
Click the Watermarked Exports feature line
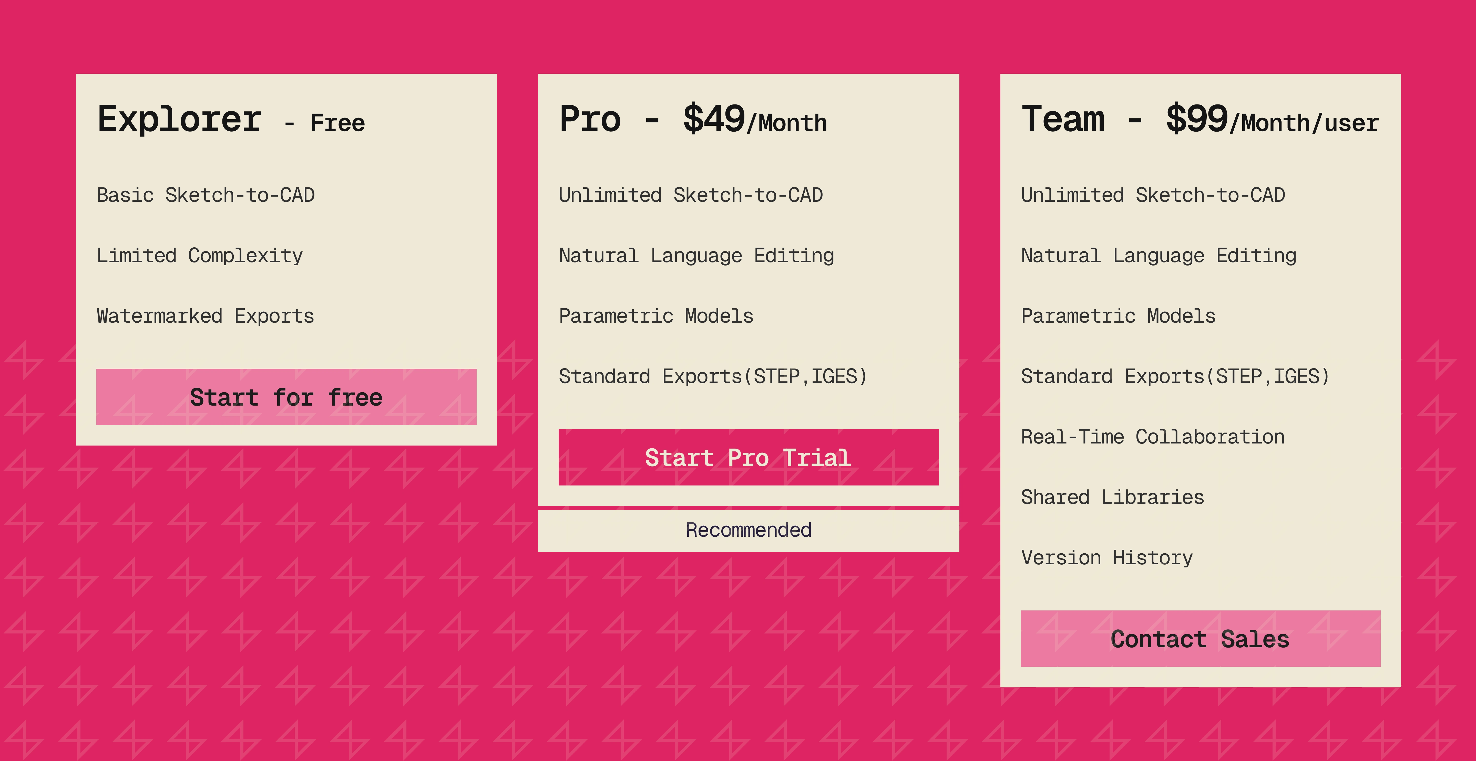click(x=205, y=316)
